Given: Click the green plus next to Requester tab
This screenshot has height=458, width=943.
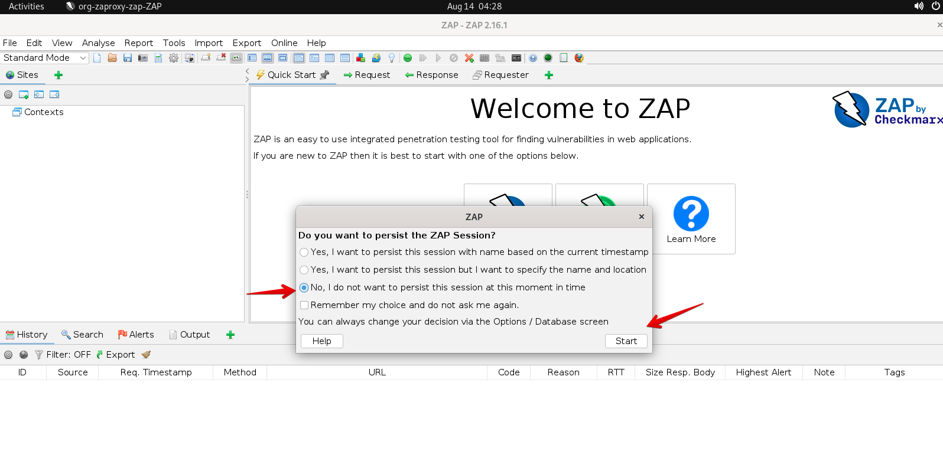Looking at the screenshot, I should pyautogui.click(x=549, y=75).
